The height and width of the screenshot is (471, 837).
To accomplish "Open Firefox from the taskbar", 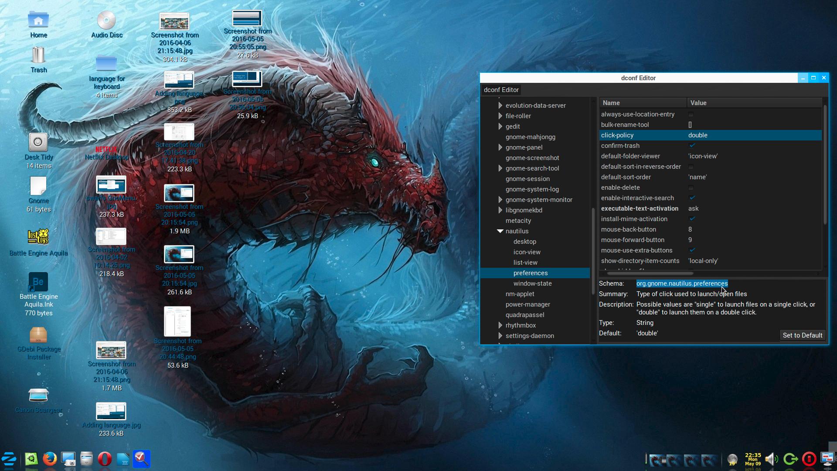I will 50,459.
